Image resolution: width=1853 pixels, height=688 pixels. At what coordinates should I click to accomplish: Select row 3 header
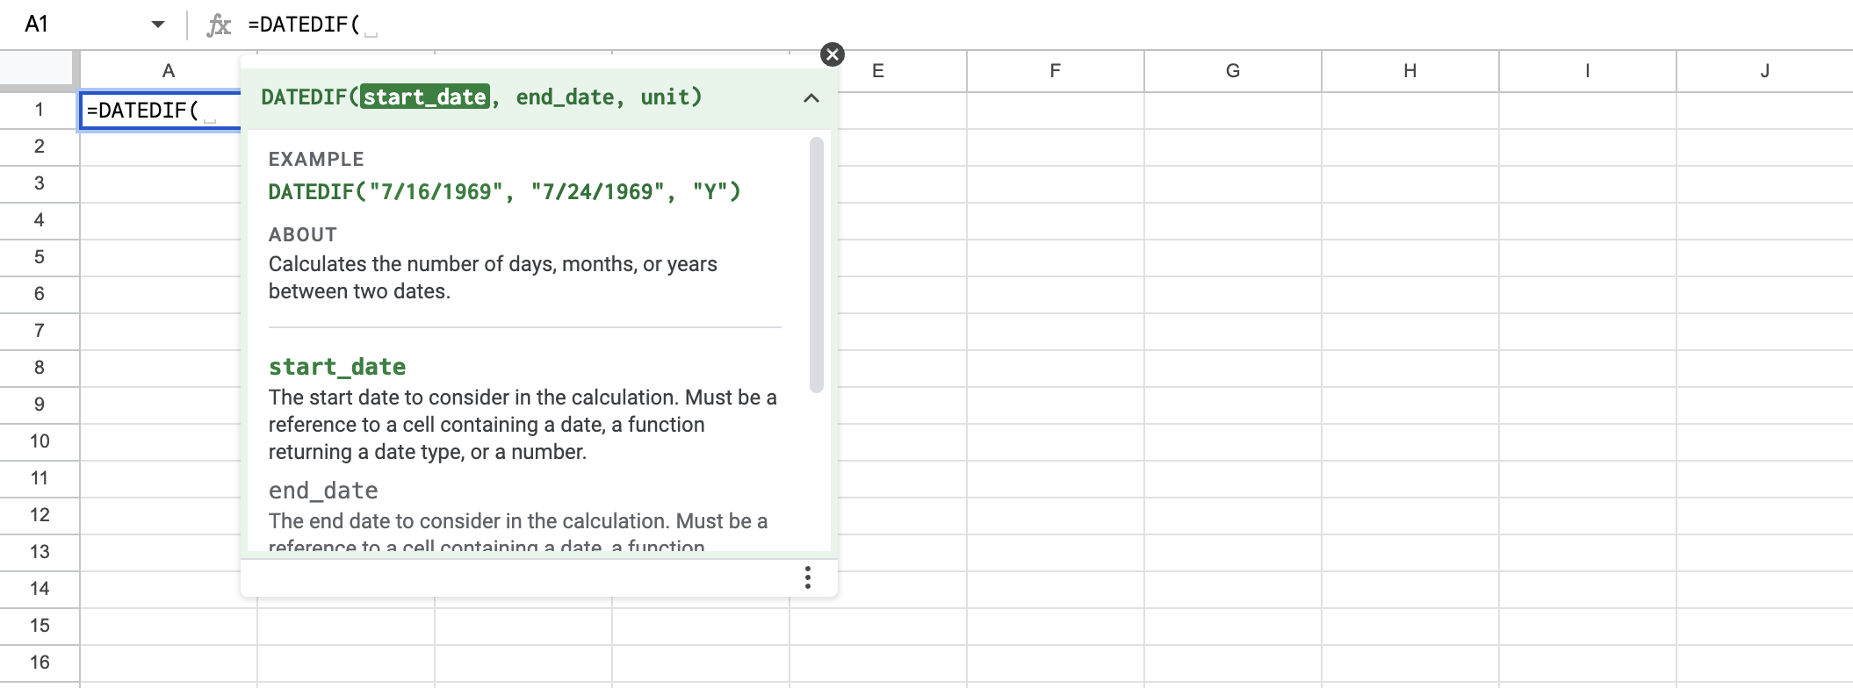[40, 183]
